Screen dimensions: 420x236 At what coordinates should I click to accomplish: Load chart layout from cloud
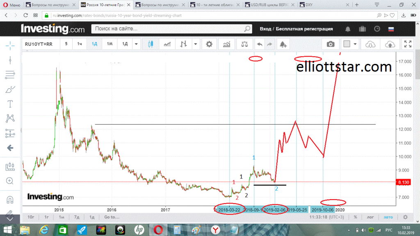click(x=370, y=44)
